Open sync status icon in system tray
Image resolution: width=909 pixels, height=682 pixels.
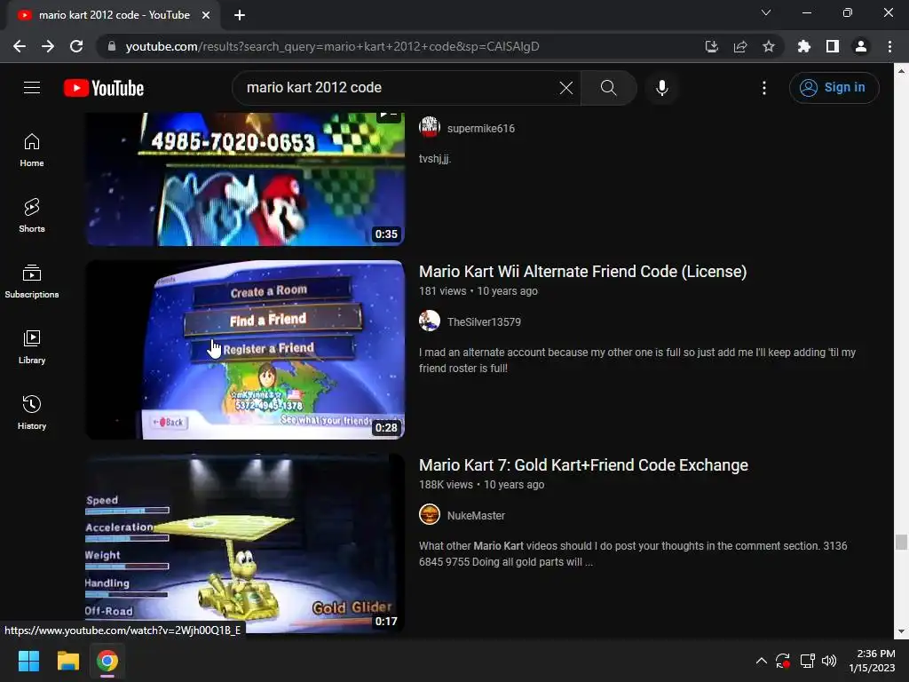(x=783, y=661)
